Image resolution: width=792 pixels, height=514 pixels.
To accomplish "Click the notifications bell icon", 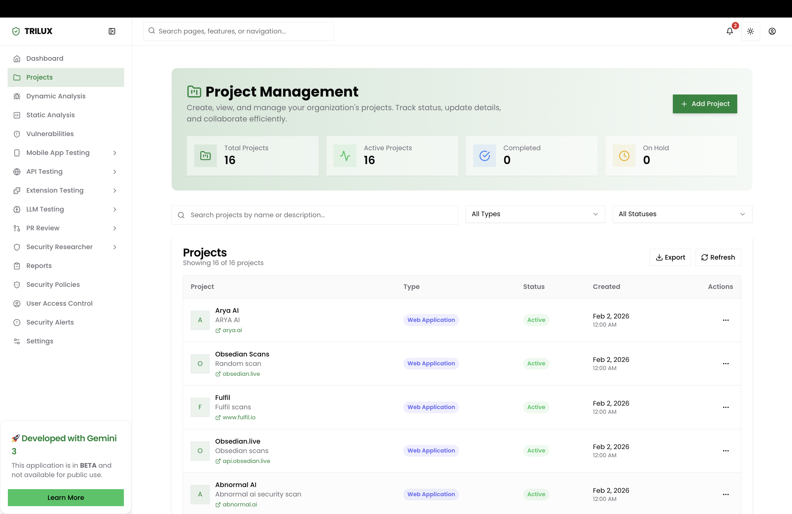I will pyautogui.click(x=729, y=31).
